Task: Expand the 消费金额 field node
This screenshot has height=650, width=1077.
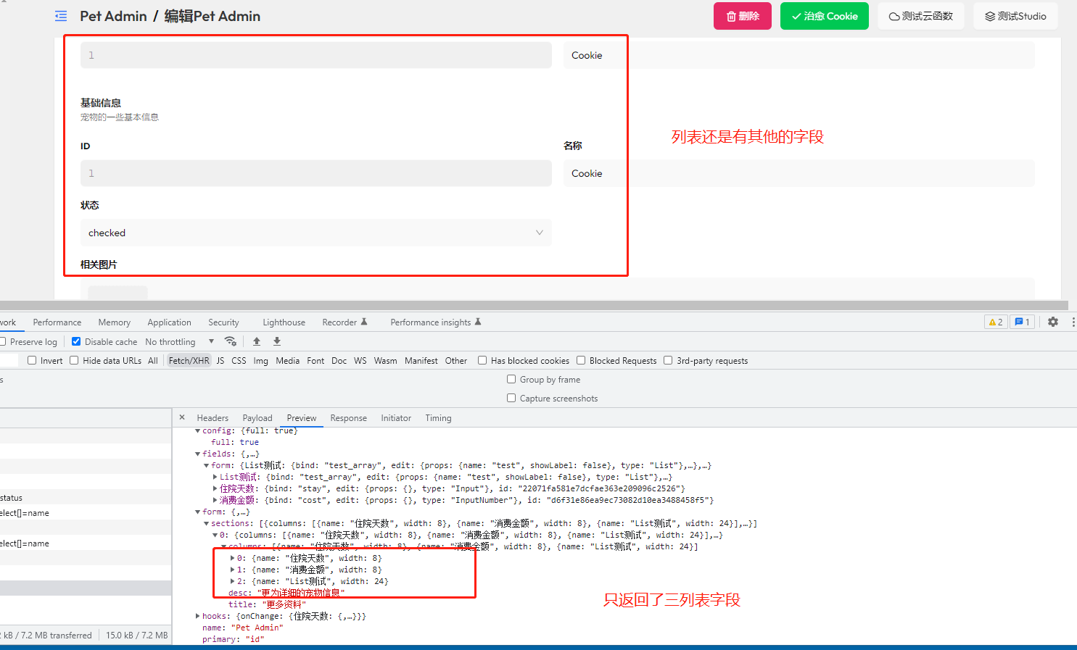Action: pos(215,500)
